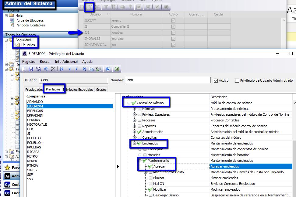
Task: Select the JMORALES row in the background user grid
Action: pyautogui.click(x=157, y=39)
